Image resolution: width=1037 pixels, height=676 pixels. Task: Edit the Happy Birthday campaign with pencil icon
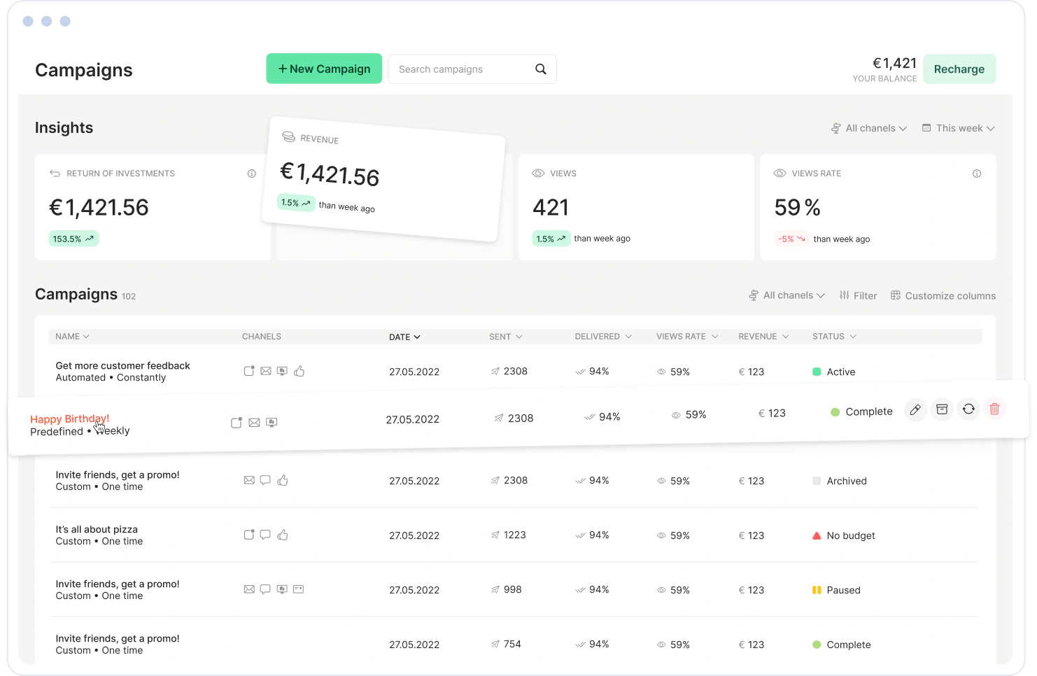click(x=915, y=409)
